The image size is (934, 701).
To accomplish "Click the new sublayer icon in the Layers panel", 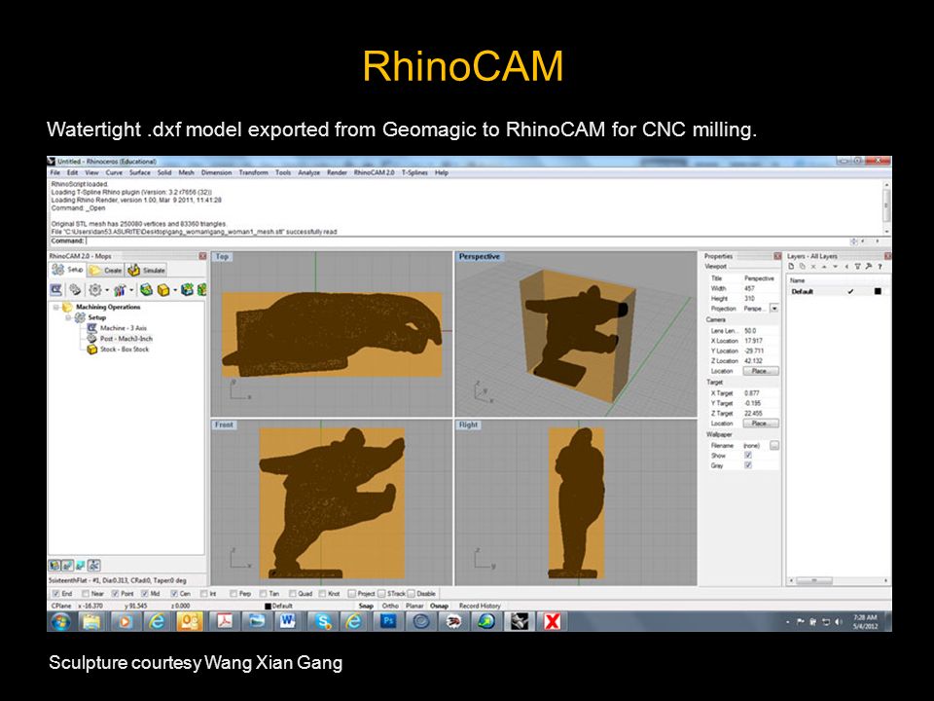I will 803,267.
